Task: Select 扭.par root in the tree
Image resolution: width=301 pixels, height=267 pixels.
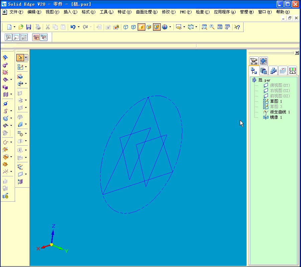Action: click(264, 80)
